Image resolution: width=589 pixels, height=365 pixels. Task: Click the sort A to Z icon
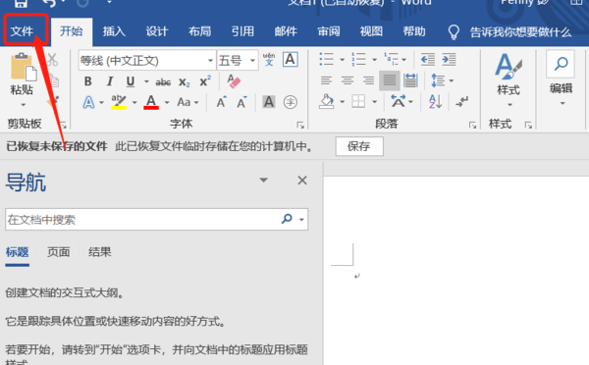coord(435,101)
